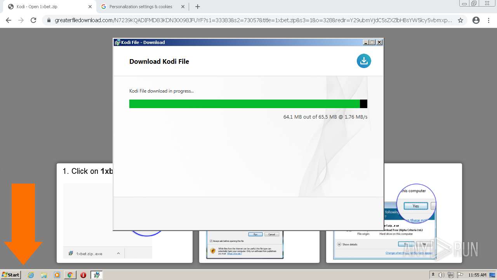Click the browser address bar URL
The height and width of the screenshot is (280, 497).
tap(253, 20)
